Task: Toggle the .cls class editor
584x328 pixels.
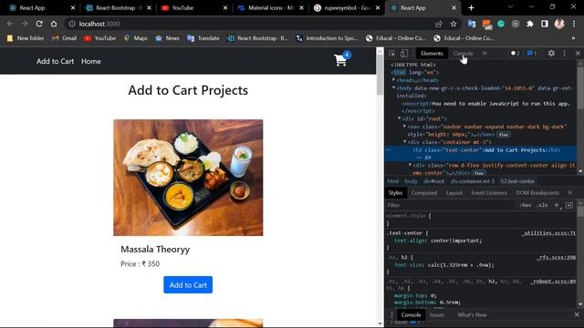Action: point(543,205)
